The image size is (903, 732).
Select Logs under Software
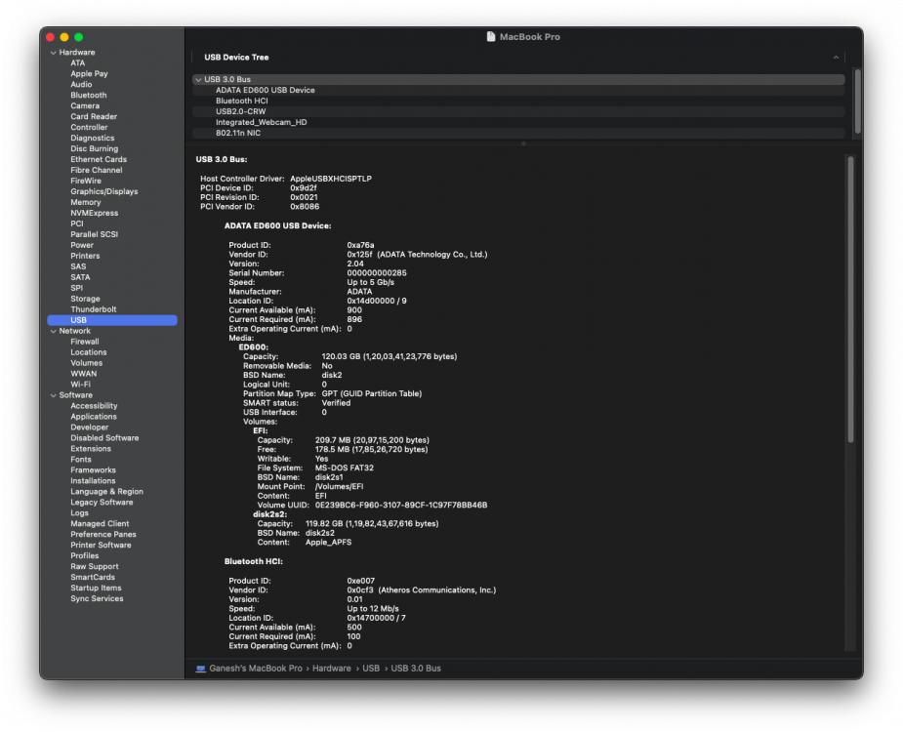point(79,513)
